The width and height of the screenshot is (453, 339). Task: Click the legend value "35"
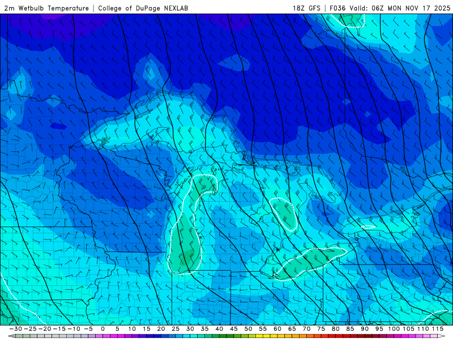(x=204, y=329)
